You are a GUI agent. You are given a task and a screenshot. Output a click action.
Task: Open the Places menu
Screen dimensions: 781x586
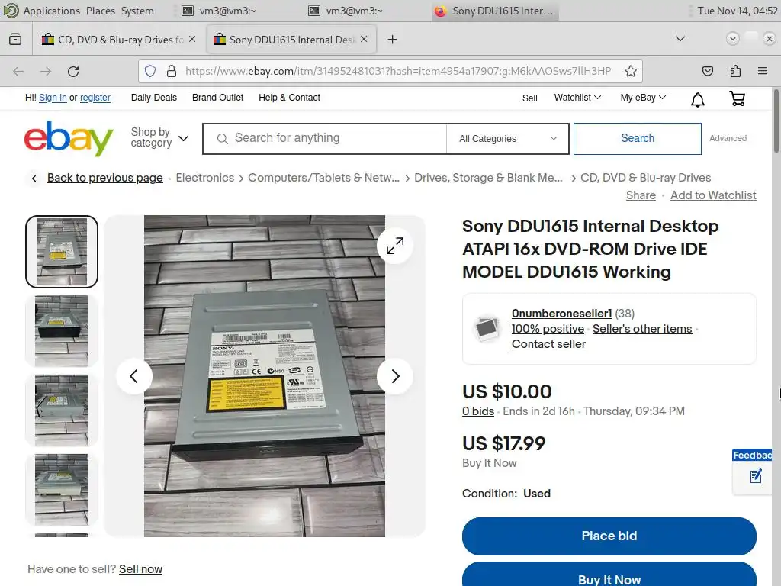(x=101, y=11)
